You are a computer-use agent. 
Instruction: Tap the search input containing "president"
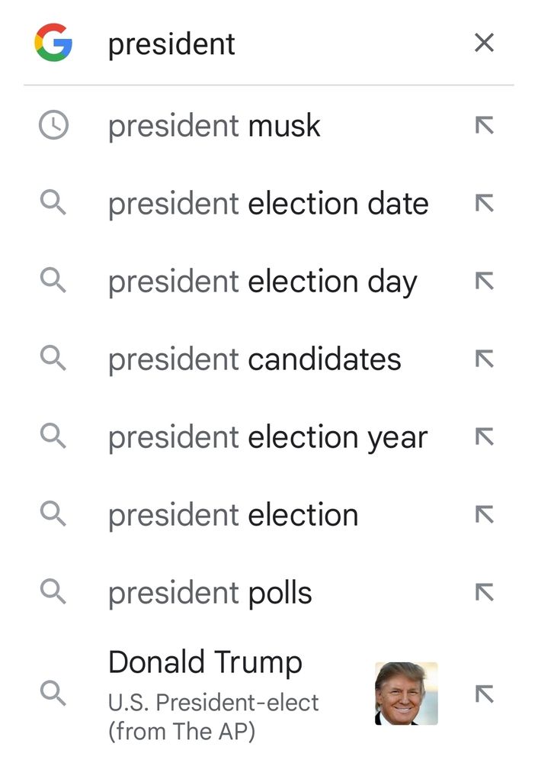[x=274, y=43]
